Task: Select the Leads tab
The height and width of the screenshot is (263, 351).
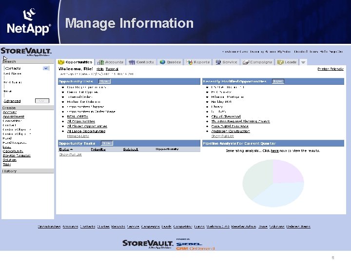Action: [x=287, y=62]
